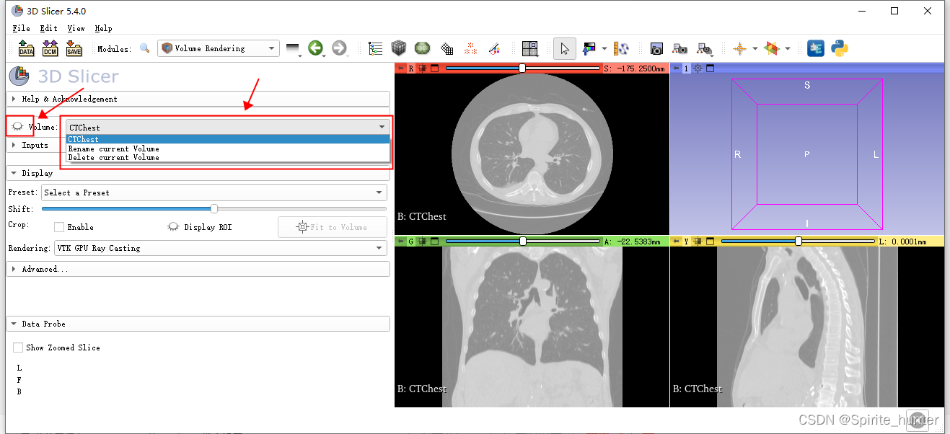Collapse the Data Probe section
950x434 pixels.
[x=198, y=324]
